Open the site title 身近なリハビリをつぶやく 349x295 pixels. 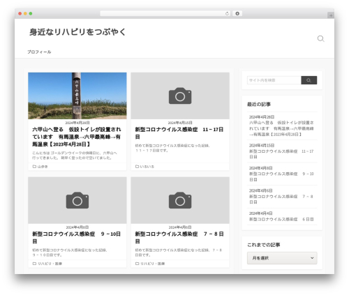(x=77, y=32)
